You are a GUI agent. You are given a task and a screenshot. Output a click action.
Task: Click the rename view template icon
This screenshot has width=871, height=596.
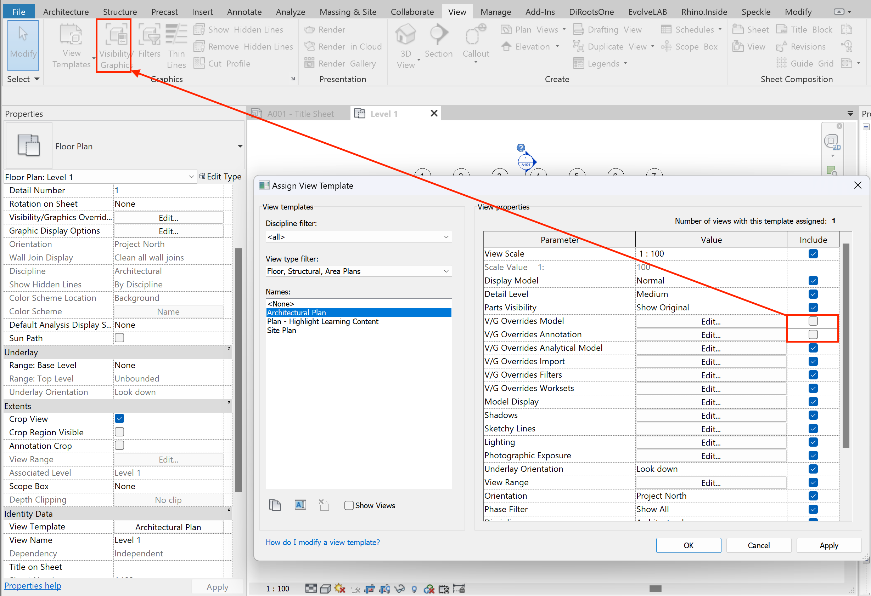pyautogui.click(x=300, y=505)
